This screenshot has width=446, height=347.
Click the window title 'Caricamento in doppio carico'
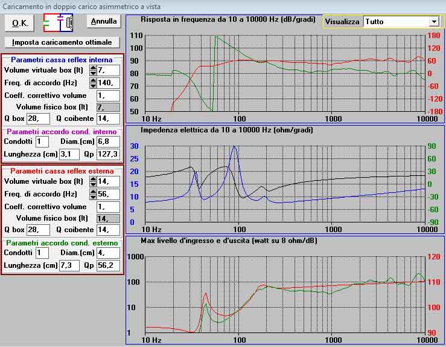tap(81, 6)
